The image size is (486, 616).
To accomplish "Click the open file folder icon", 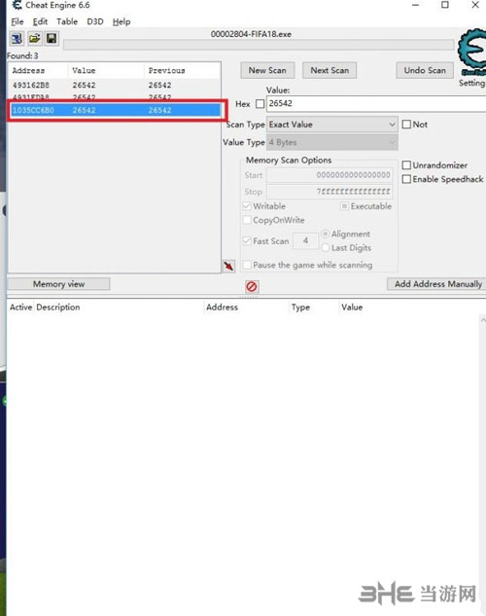I will pos(35,39).
